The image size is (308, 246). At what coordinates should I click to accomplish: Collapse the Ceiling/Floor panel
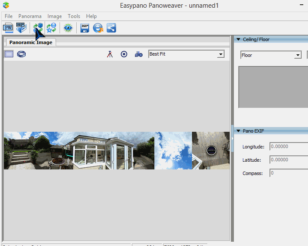pos(238,39)
